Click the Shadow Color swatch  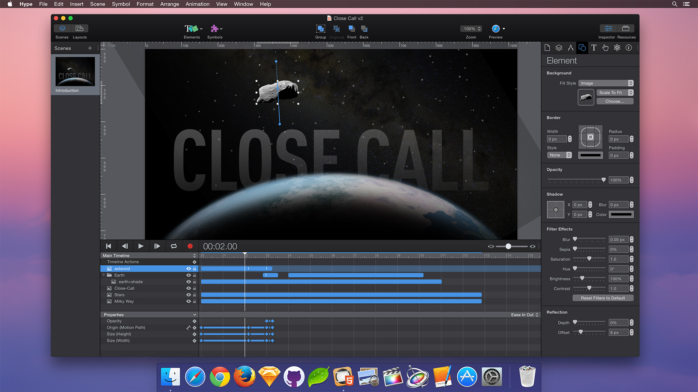(621, 215)
